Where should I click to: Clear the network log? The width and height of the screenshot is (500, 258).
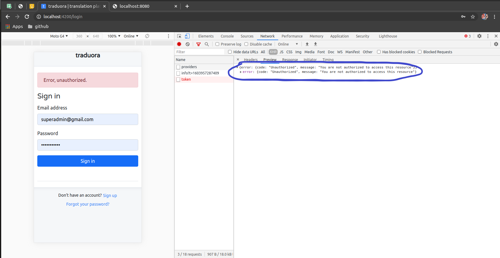187,44
